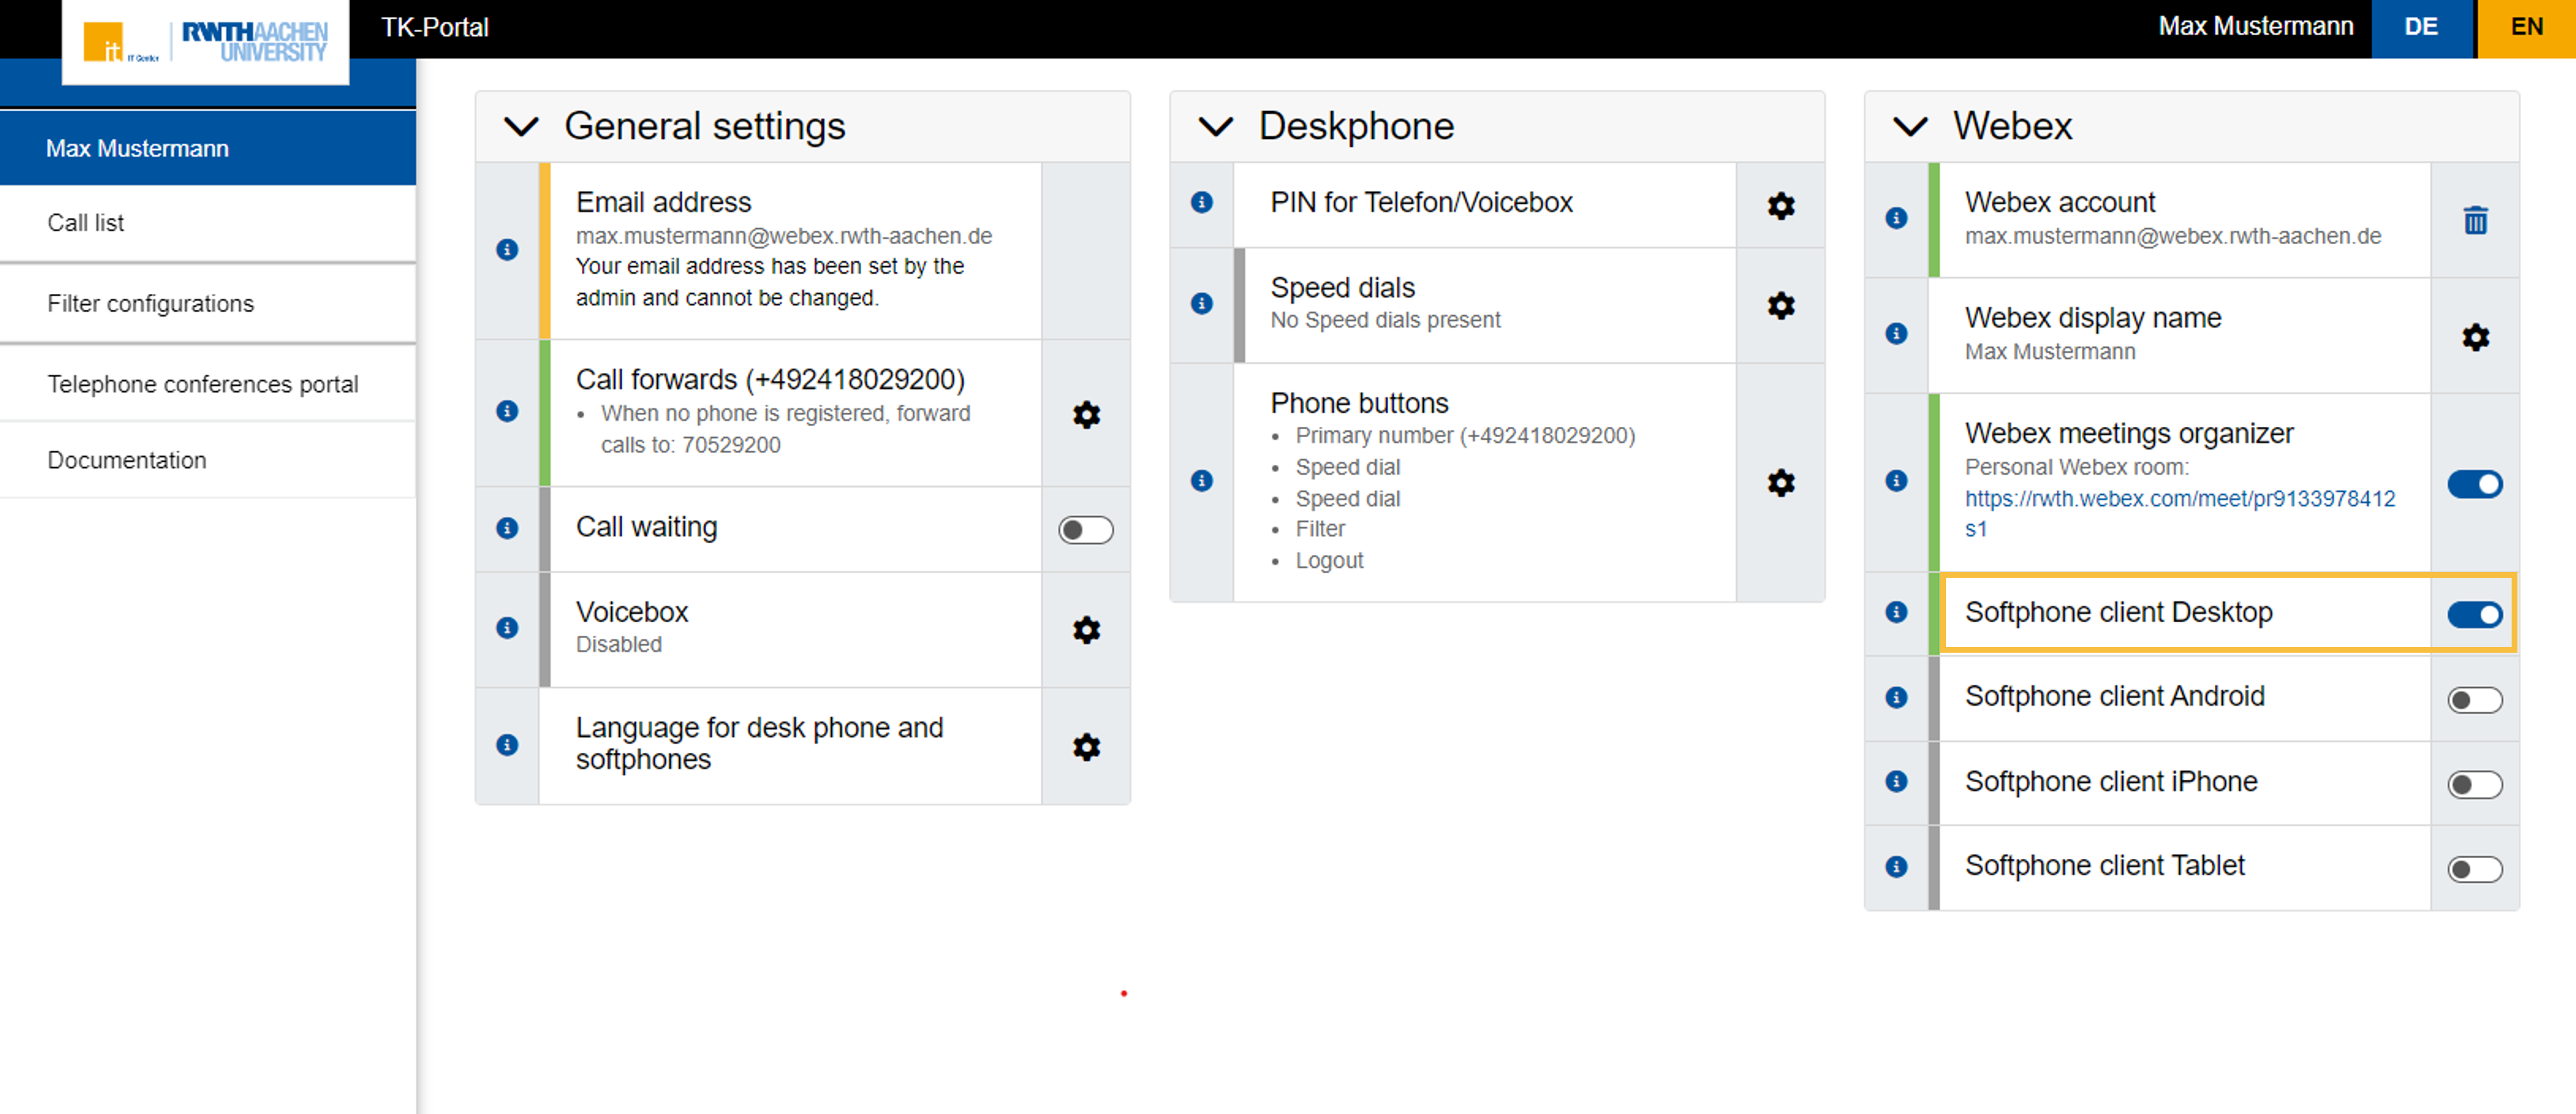The width and height of the screenshot is (2576, 1114).
Task: Show info for Email address entry
Action: (x=507, y=249)
